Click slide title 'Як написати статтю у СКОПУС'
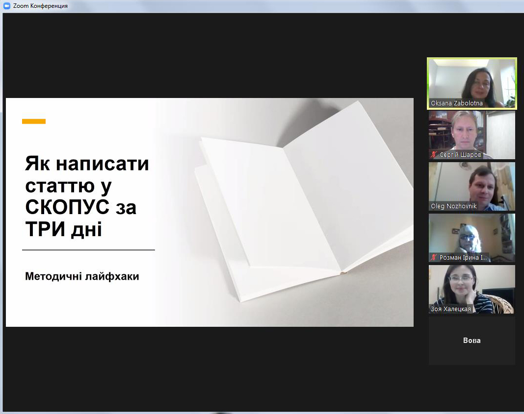524x414 pixels. coord(87,196)
